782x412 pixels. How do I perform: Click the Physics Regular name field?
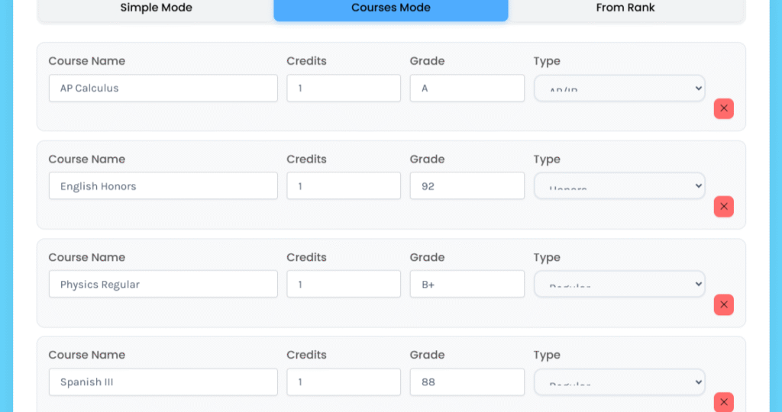tap(163, 285)
